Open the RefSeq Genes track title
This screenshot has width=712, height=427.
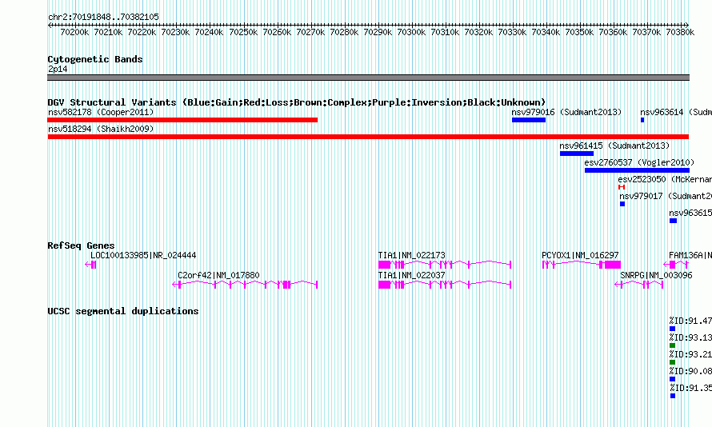point(81,245)
